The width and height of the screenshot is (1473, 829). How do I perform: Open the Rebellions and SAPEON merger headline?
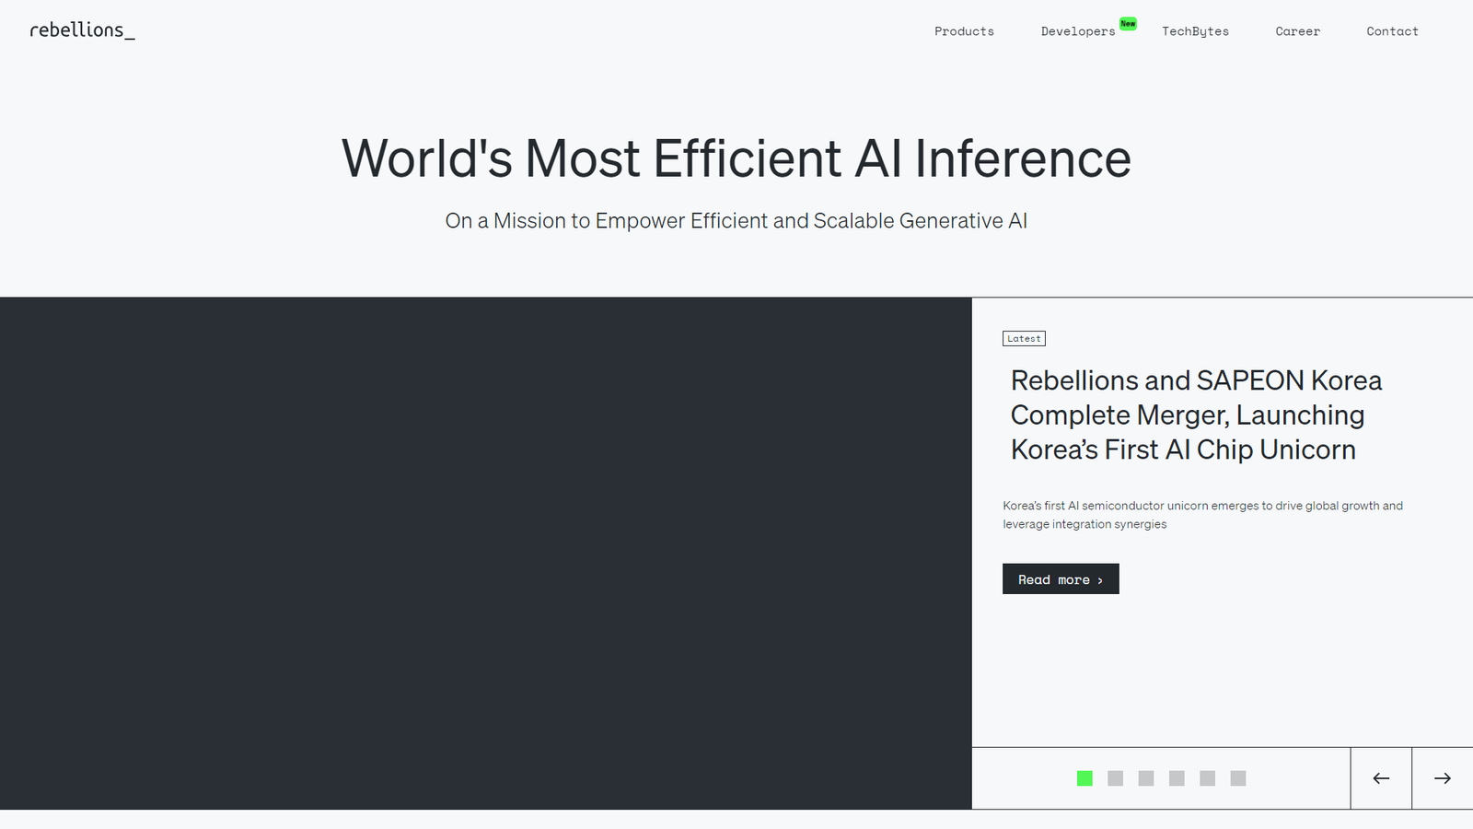(1196, 414)
